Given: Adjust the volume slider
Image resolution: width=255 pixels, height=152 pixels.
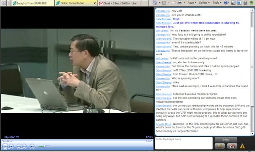Looking at the screenshot, I should point(44,146).
